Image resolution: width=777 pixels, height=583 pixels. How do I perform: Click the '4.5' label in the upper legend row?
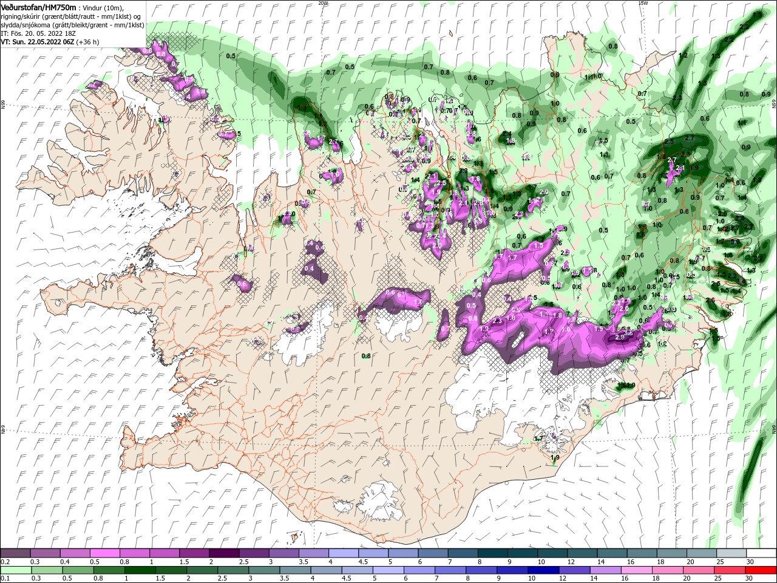(x=363, y=562)
